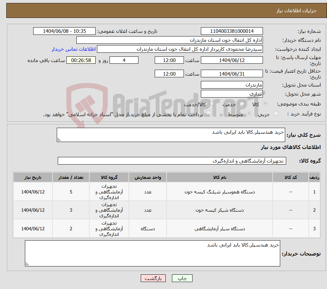Click the شرح کلی نیاز textarea resize handle

59,140
